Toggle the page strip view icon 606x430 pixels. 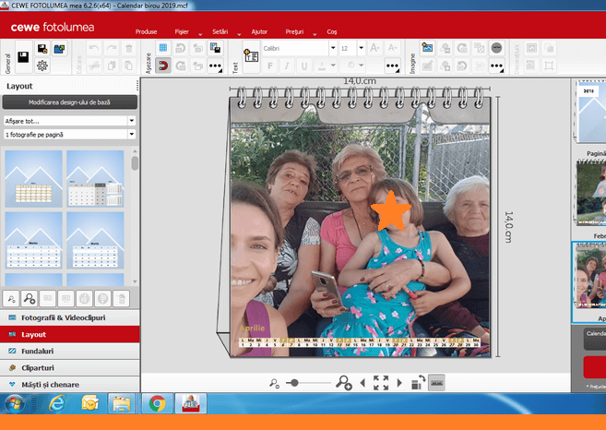[x=436, y=382]
